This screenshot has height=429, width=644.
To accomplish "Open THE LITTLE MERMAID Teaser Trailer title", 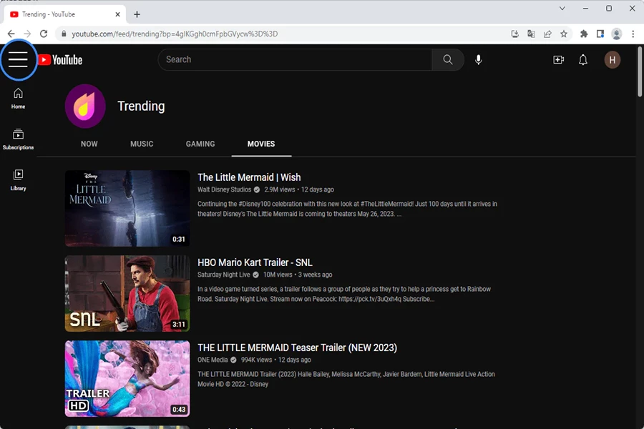I will click(298, 347).
